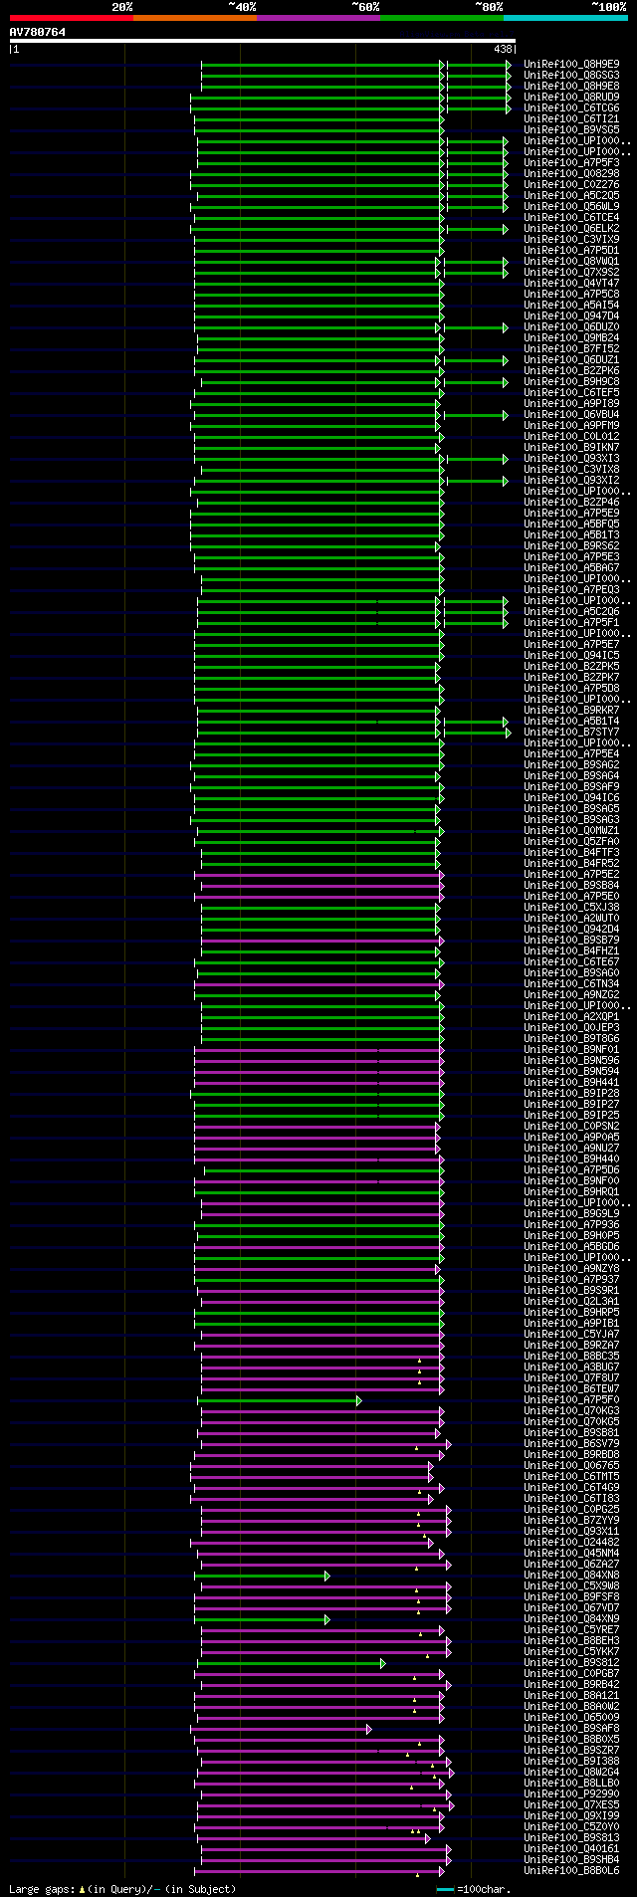The image size is (637, 1897).
Task: Open last hit UniRef100_B8B0L6
Action: [571, 1870]
